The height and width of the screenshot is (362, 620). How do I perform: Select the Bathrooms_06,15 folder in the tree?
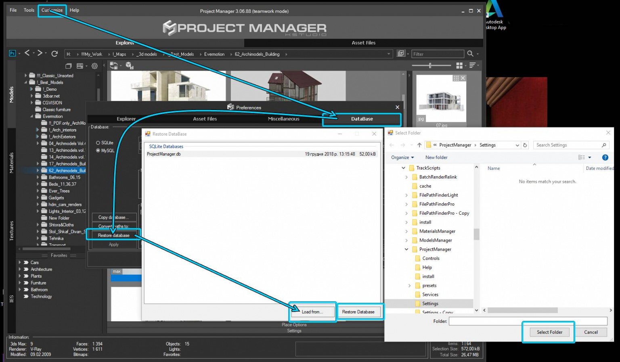tap(65, 177)
